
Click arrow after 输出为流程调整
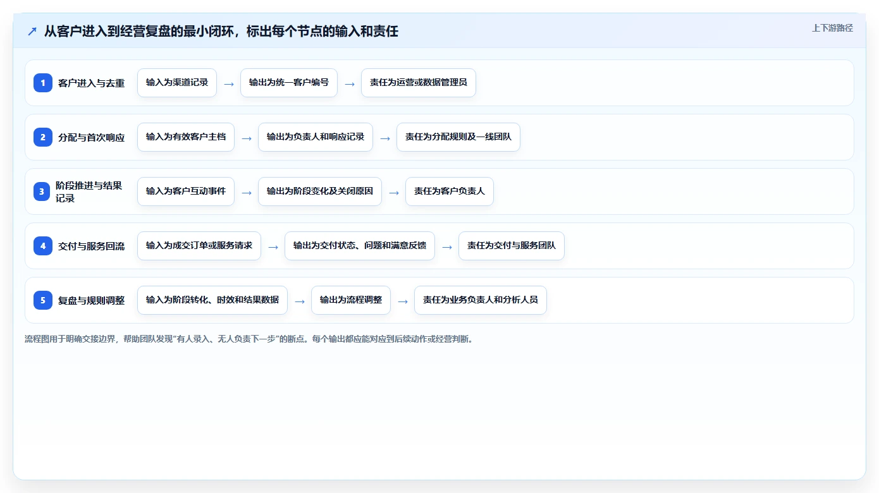click(403, 301)
